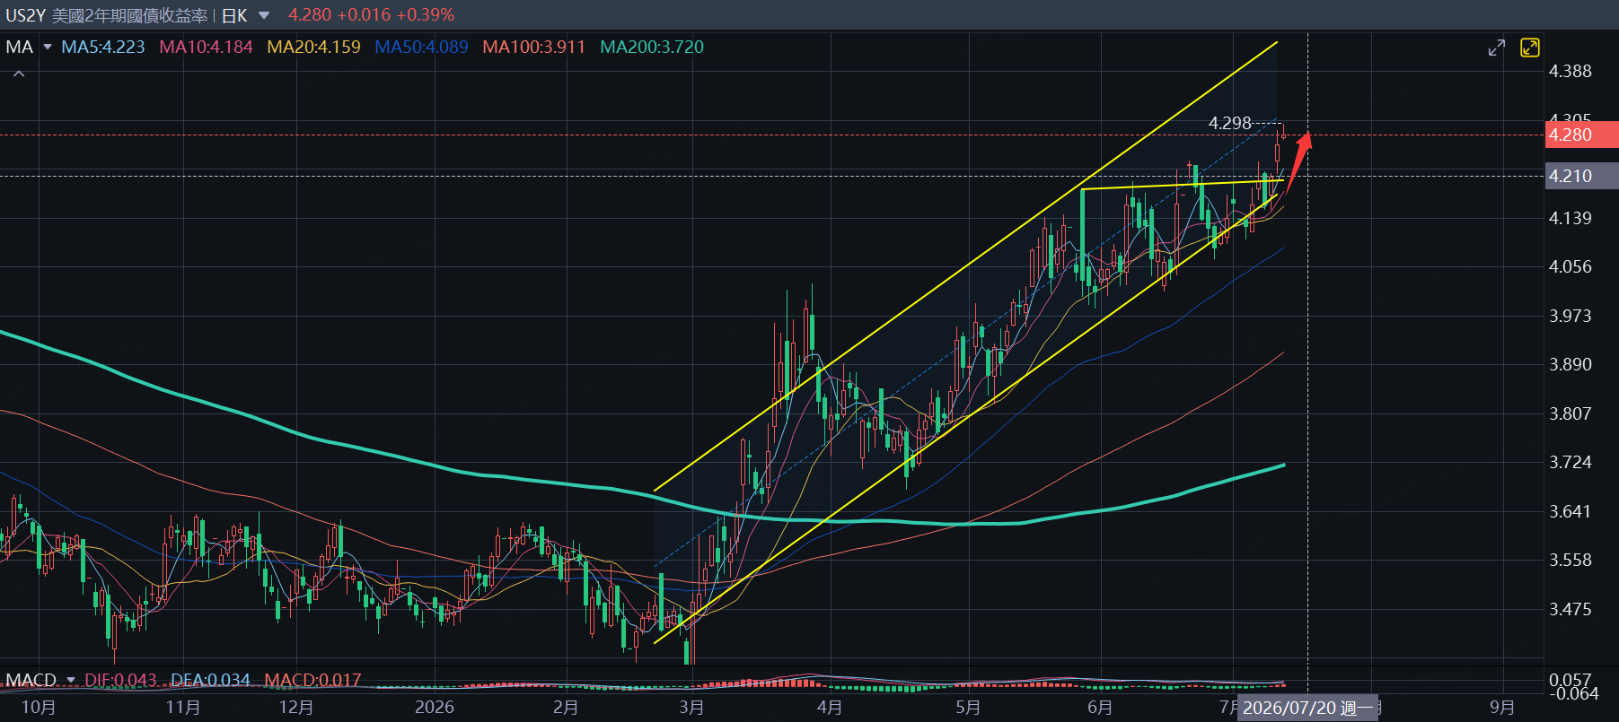The width and height of the screenshot is (1619, 722).
Task: Toggle the MA10:4.184 line label
Action: (206, 47)
